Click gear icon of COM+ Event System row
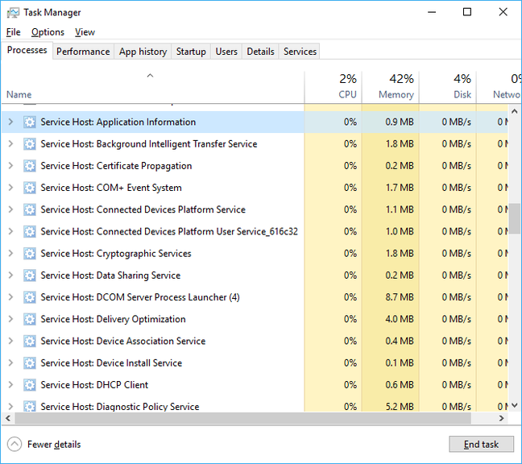 30,188
